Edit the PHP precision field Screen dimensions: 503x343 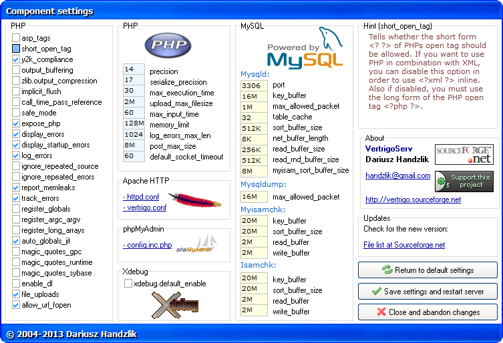click(134, 69)
